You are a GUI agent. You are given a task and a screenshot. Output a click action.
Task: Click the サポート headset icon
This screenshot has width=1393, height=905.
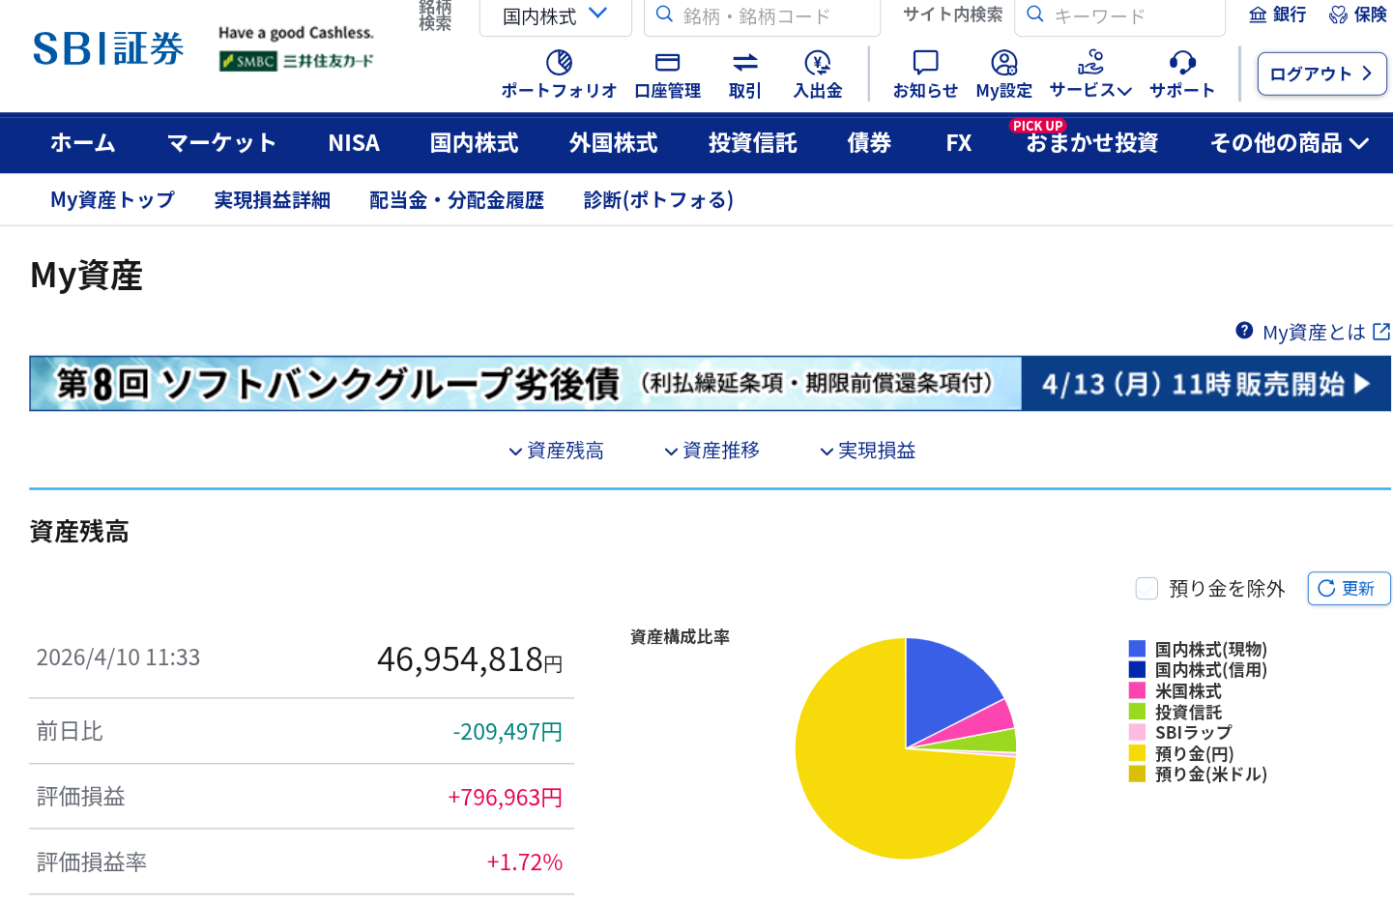coord(1181,63)
